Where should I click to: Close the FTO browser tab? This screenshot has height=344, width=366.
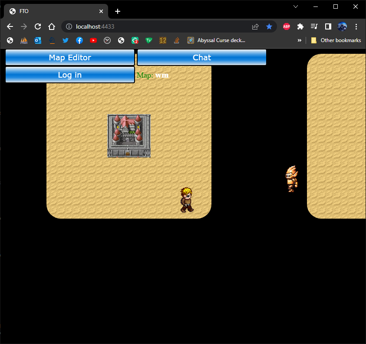tap(101, 11)
